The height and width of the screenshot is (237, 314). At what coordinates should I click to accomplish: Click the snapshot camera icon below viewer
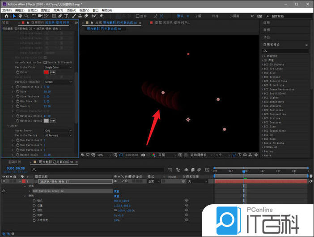(143, 155)
